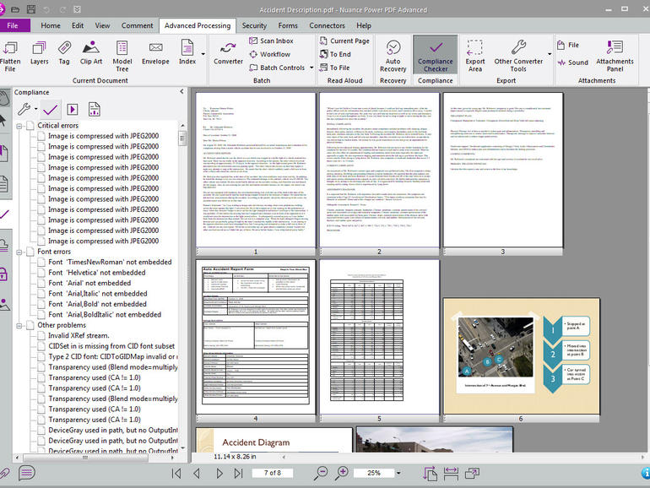Click the zoom in magnifier icon
Viewport: 650px width, 488px height.
(x=343, y=474)
